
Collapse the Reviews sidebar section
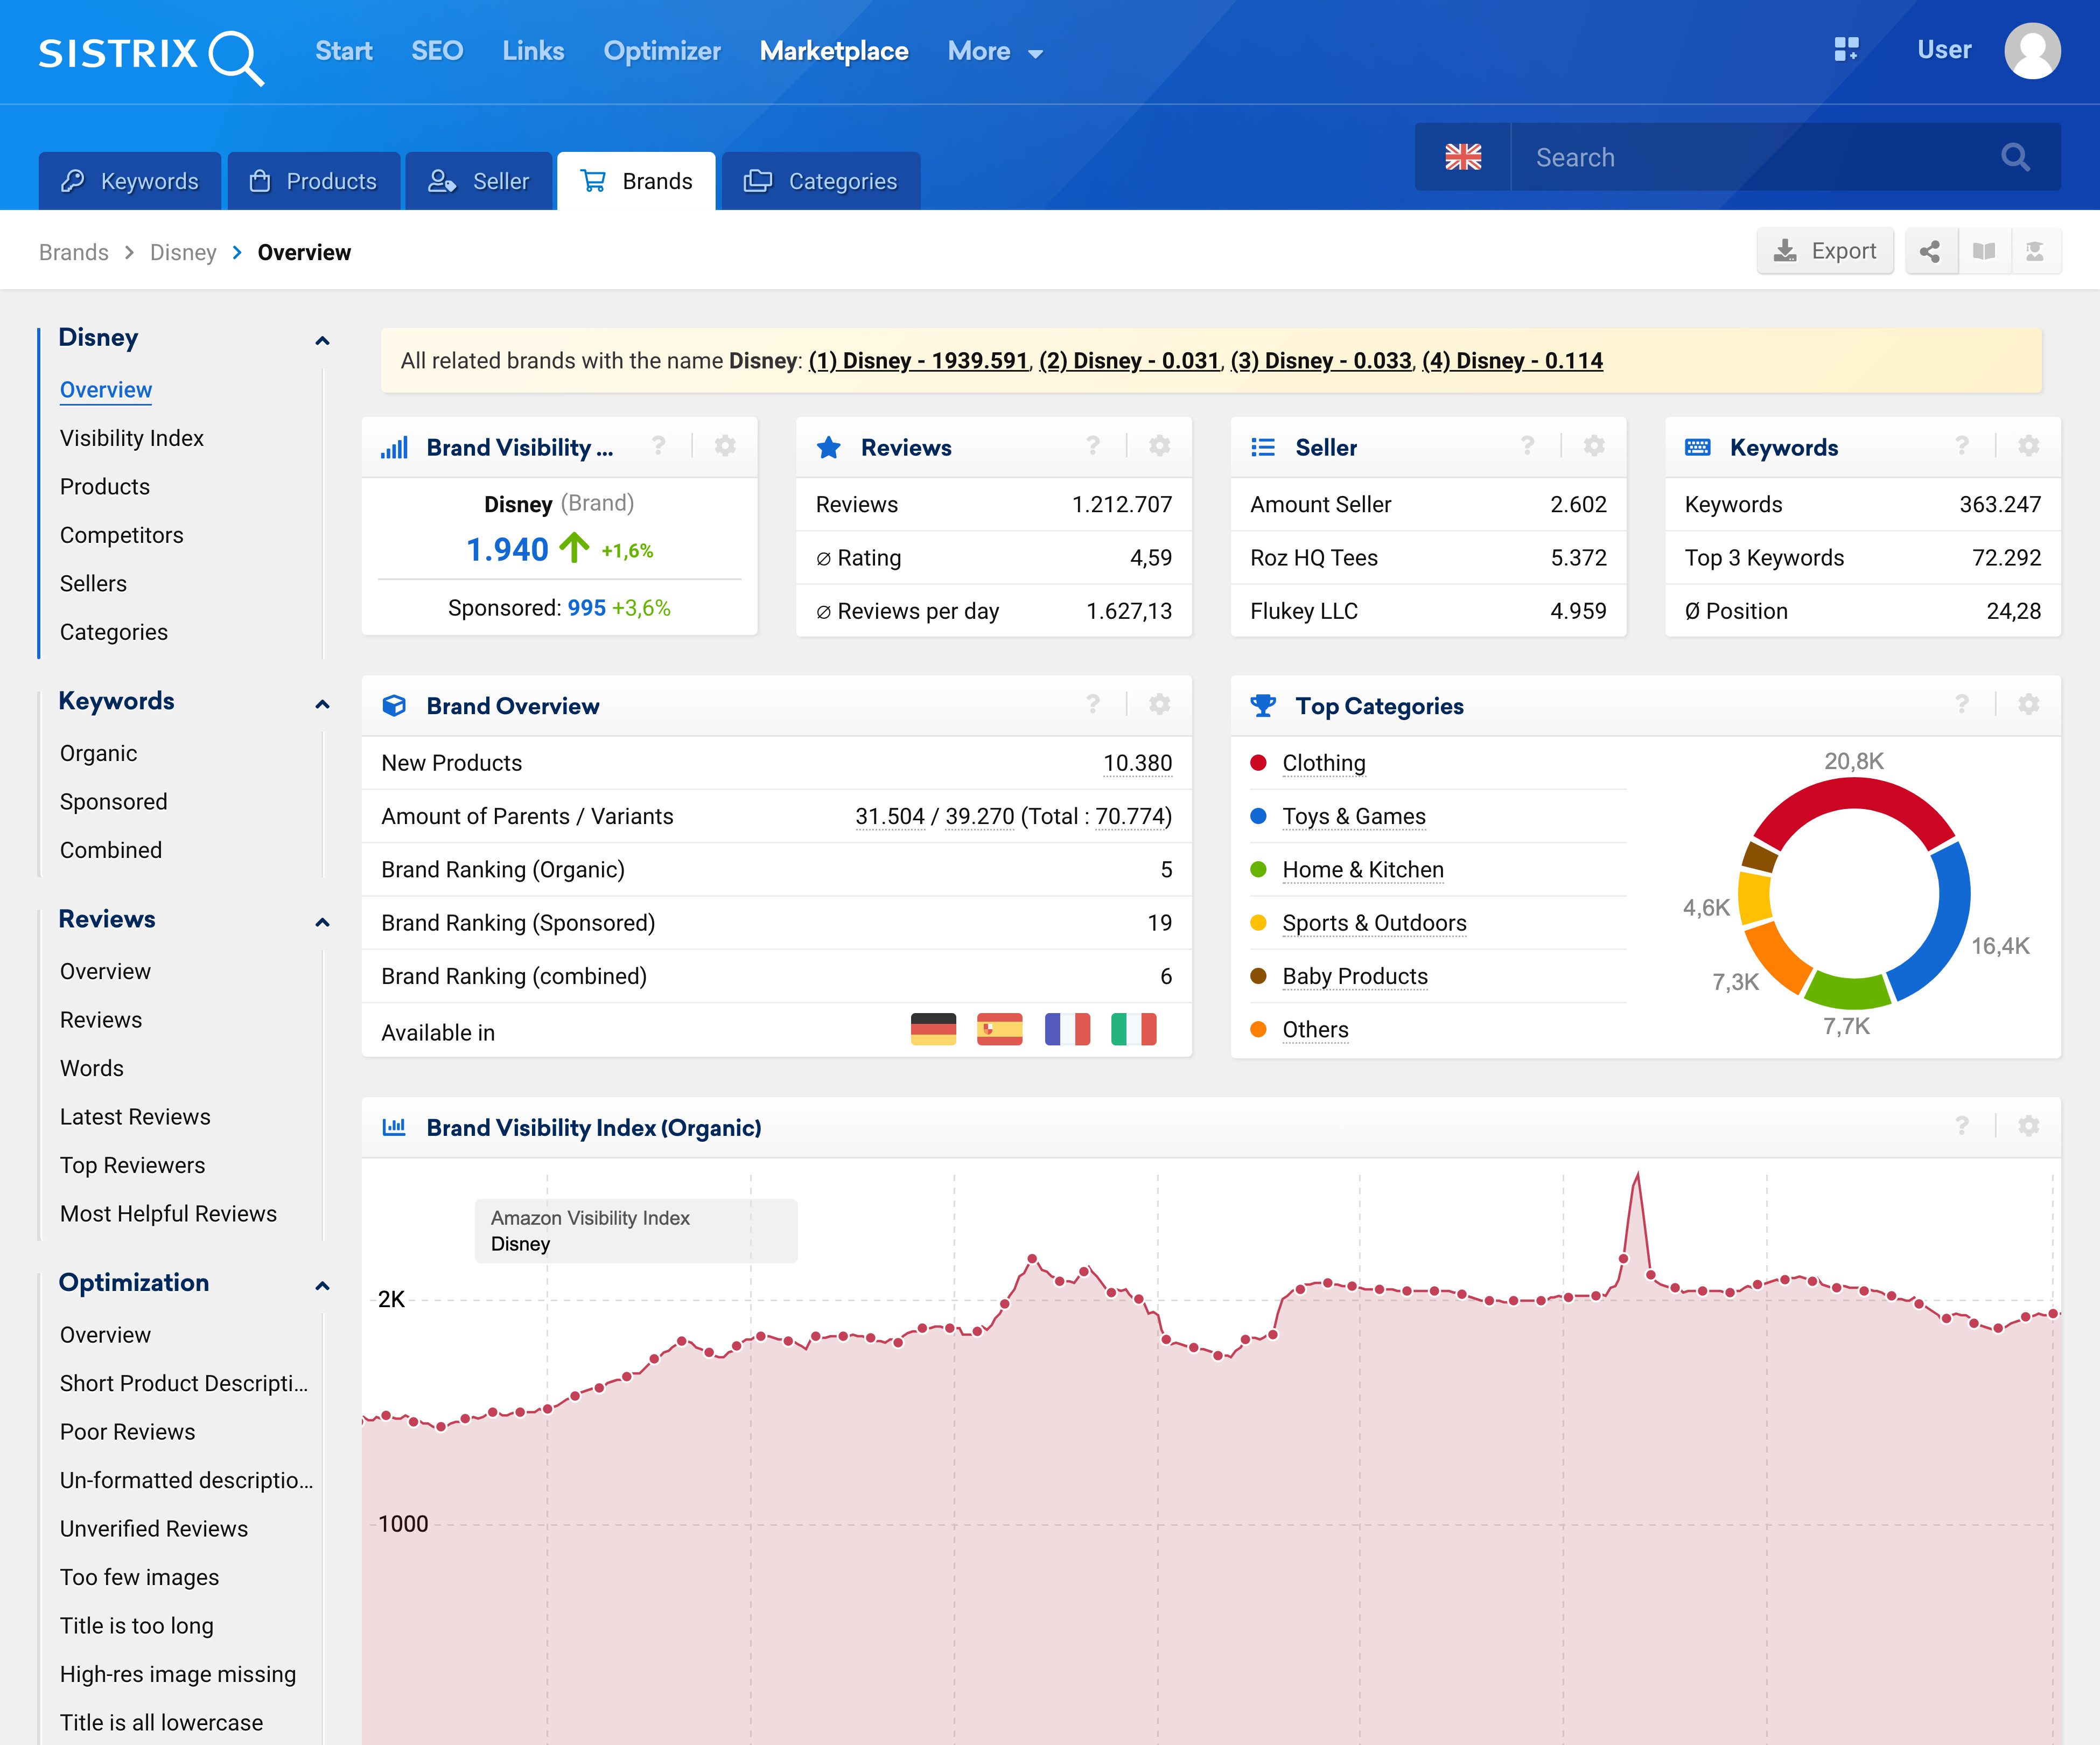coord(322,922)
